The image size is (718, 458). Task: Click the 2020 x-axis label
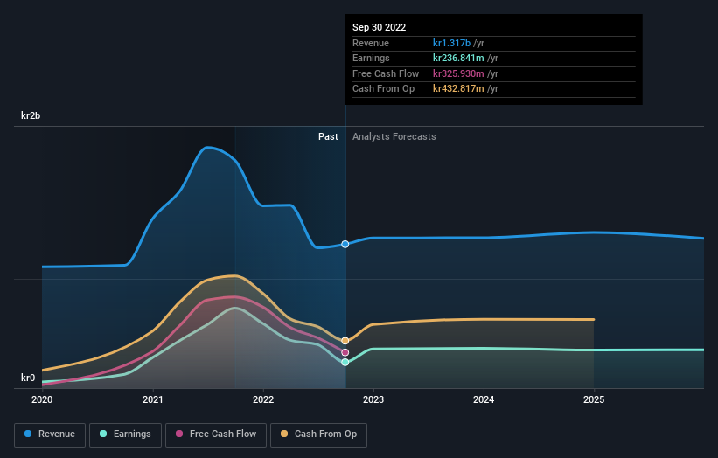pos(42,400)
